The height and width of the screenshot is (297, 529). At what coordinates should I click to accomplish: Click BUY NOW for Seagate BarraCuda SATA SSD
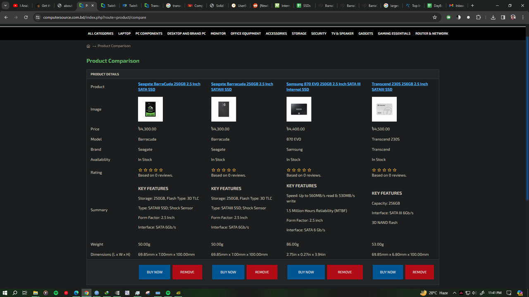[x=155, y=272]
